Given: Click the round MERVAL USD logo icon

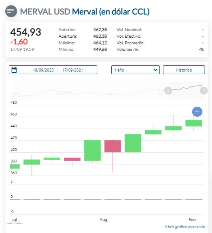Looking at the screenshot, I should (11, 11).
